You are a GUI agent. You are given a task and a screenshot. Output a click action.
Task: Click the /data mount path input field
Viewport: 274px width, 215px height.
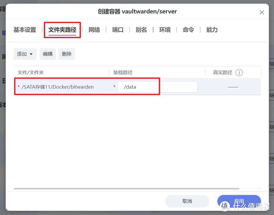pos(157,87)
